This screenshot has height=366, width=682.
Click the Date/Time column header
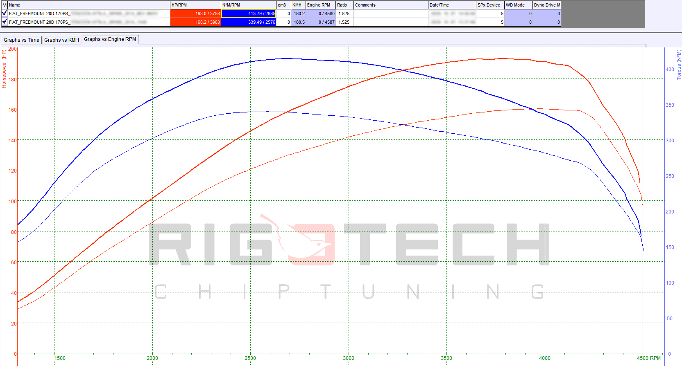pos(452,5)
